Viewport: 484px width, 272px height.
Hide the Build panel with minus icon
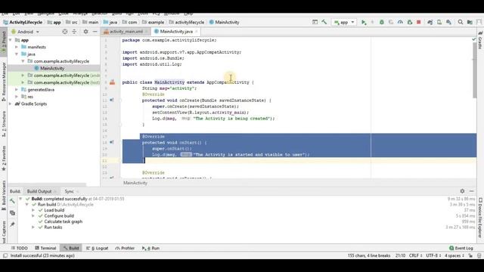(471, 191)
